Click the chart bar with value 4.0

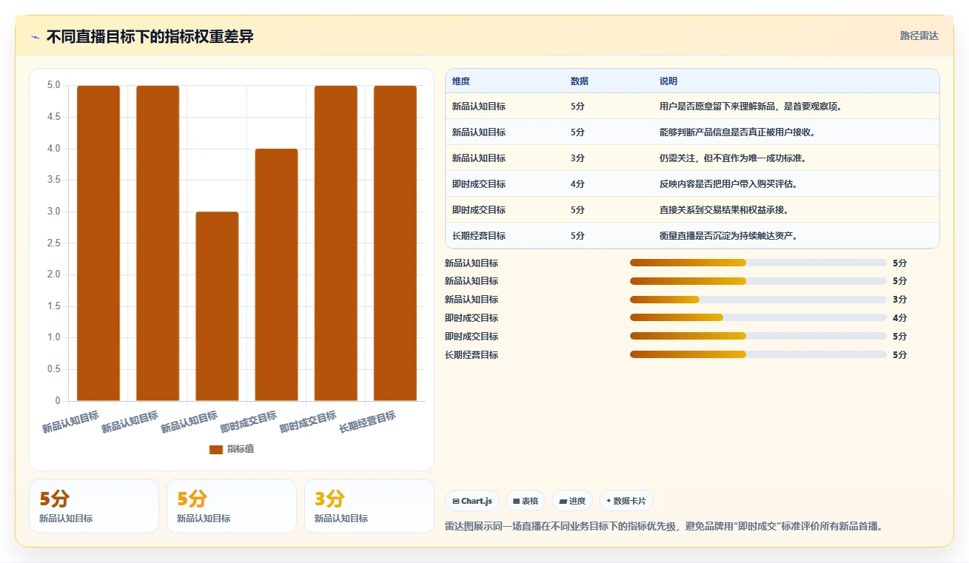coord(276,274)
